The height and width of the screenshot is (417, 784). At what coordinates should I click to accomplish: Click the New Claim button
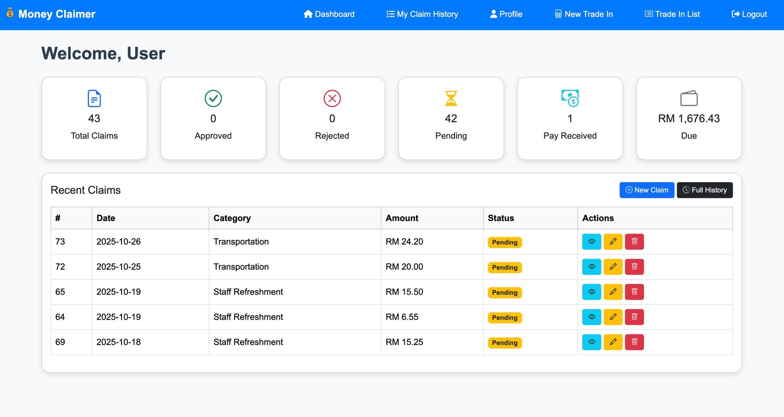pyautogui.click(x=646, y=190)
